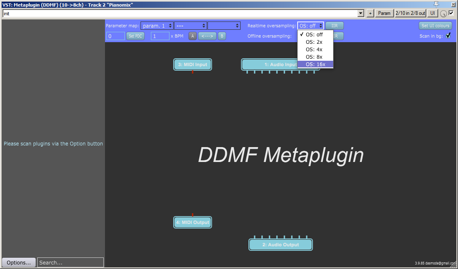Click the red MIDI Output input pin
This screenshot has height=269, width=458.
(x=193, y=215)
